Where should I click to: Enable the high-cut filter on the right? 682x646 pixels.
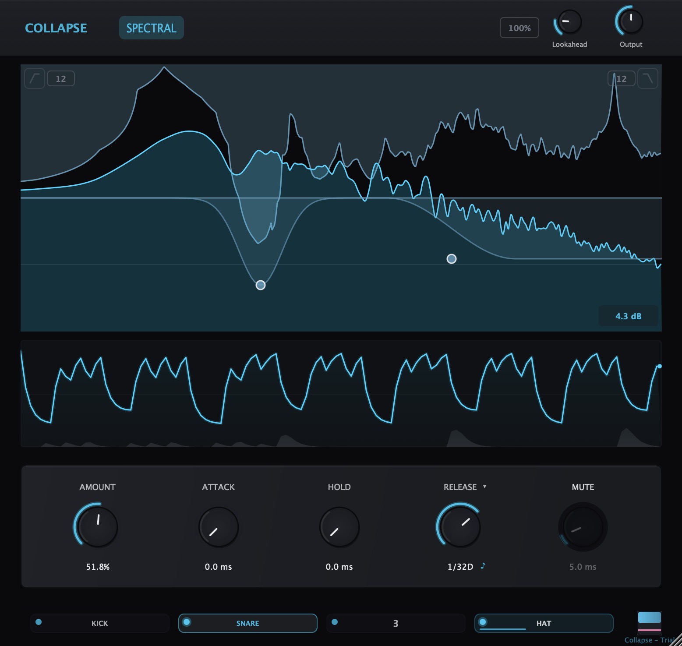coord(649,78)
